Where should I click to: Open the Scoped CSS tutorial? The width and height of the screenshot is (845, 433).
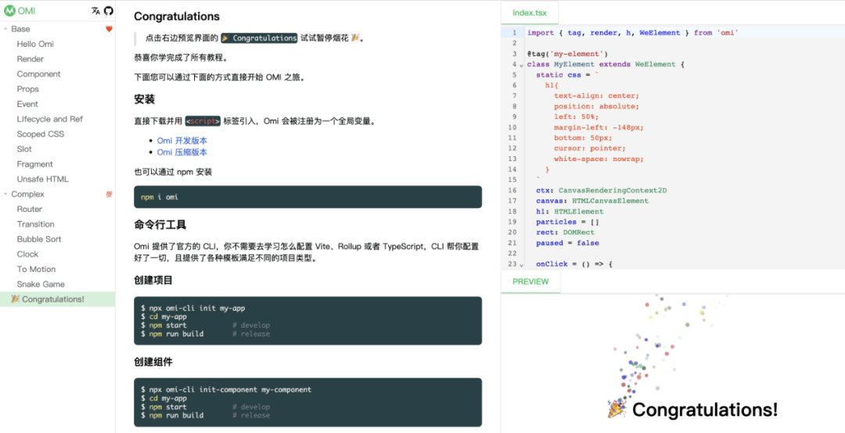pyautogui.click(x=41, y=134)
